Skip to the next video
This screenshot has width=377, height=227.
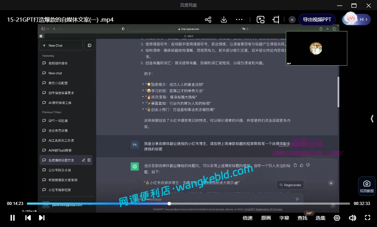pos(42,218)
